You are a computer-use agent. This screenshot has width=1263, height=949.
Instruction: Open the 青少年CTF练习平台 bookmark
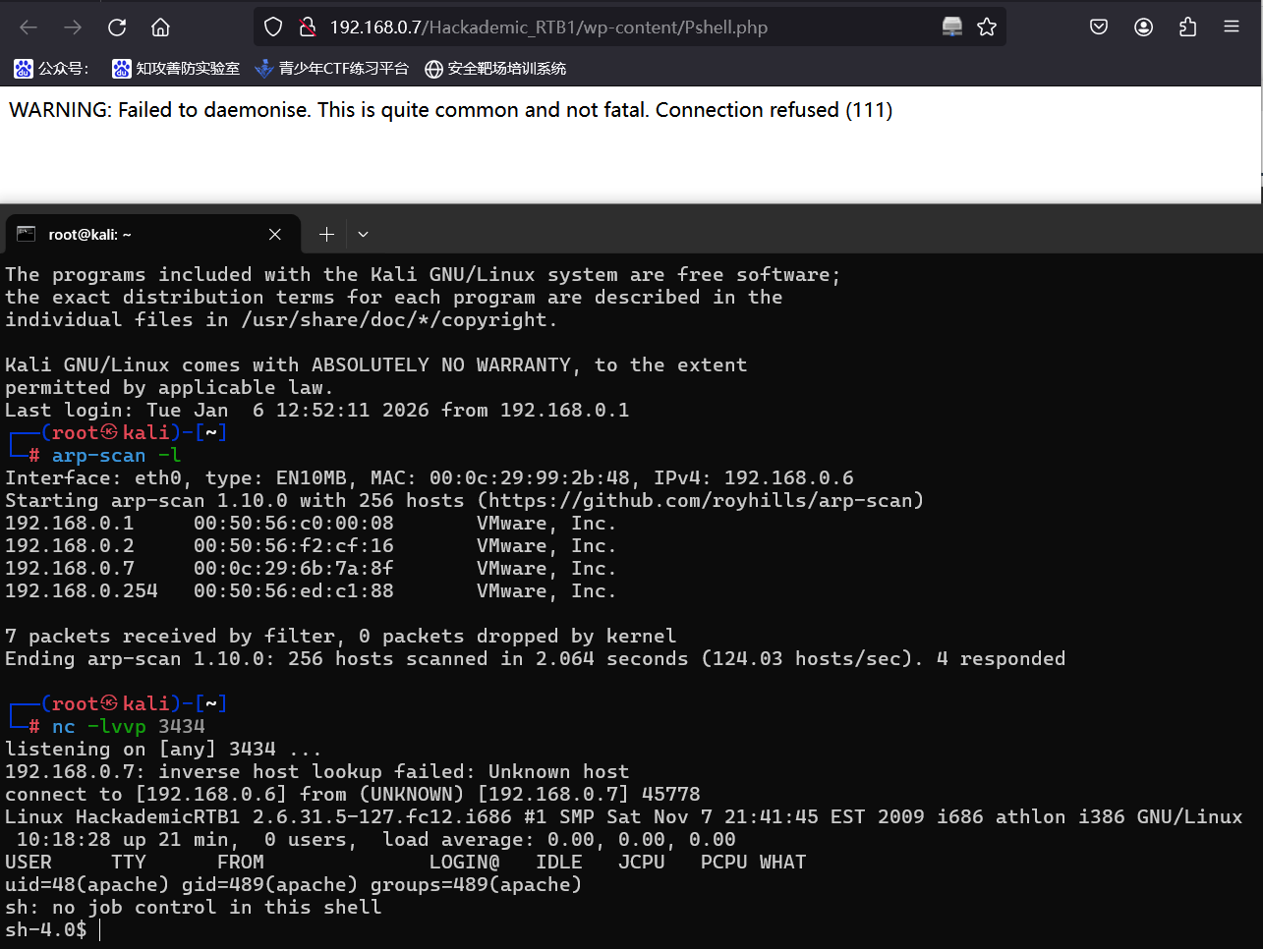331,69
